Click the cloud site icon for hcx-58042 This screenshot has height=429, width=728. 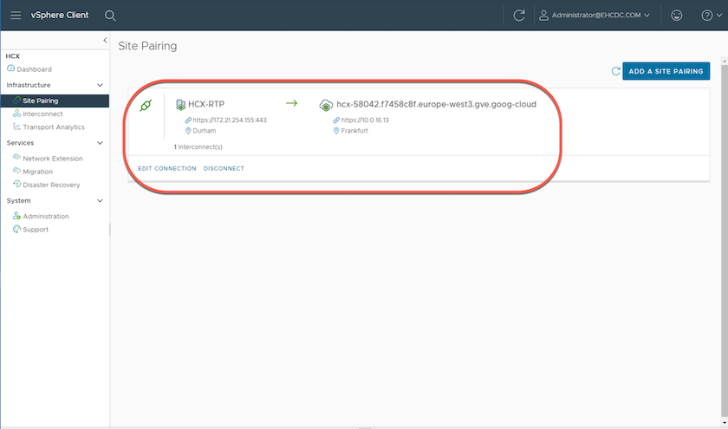coord(326,105)
